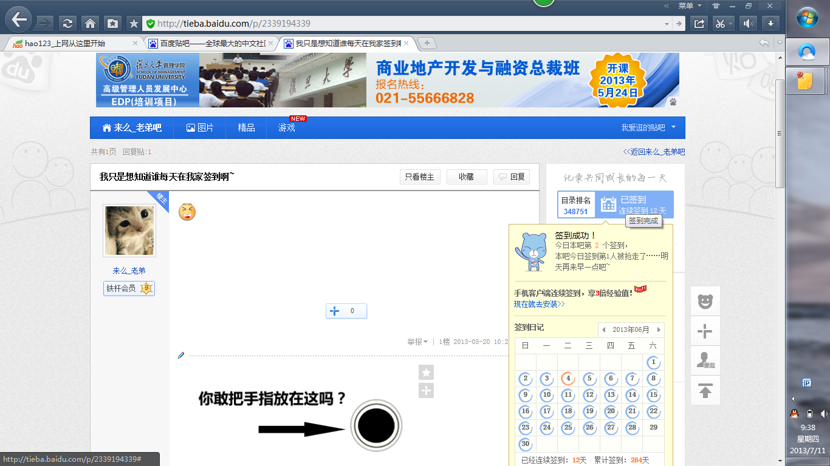
Task: Close the 百度贴吧 tab
Action: 270,43
